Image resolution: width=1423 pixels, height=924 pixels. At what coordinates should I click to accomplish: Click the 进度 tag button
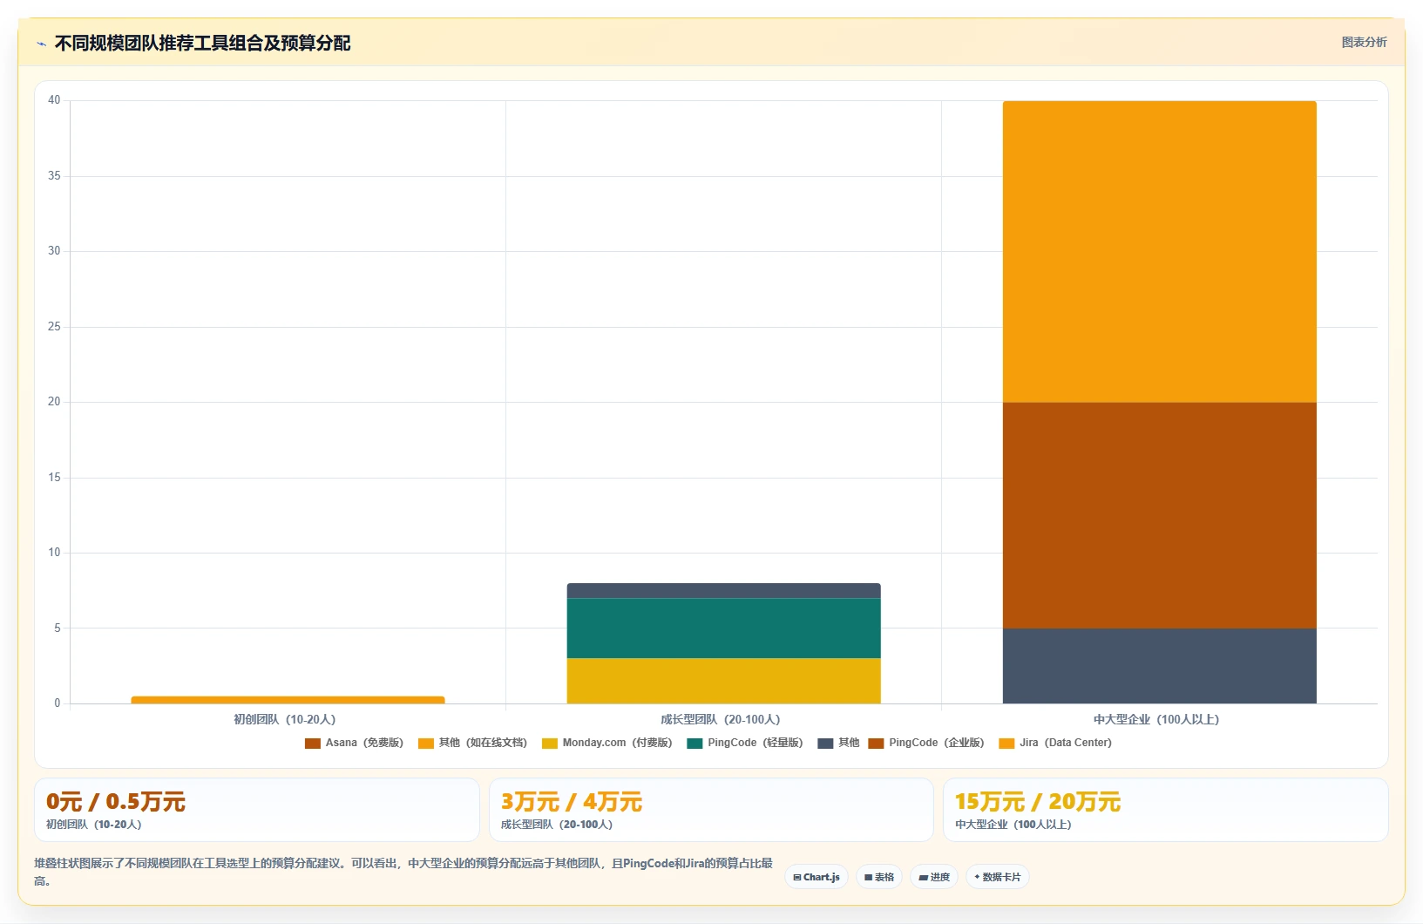click(x=934, y=877)
